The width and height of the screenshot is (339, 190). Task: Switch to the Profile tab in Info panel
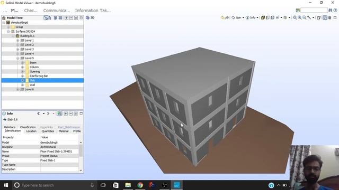pyautogui.click(x=77, y=131)
